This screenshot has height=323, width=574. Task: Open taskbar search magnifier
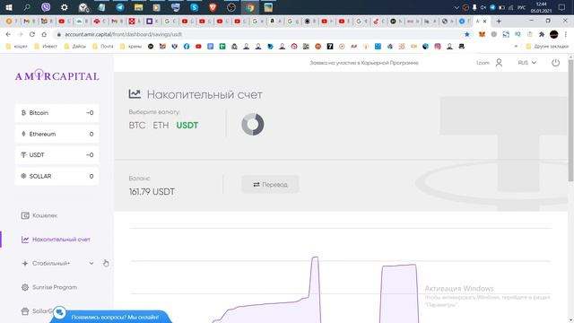click(x=27, y=7)
